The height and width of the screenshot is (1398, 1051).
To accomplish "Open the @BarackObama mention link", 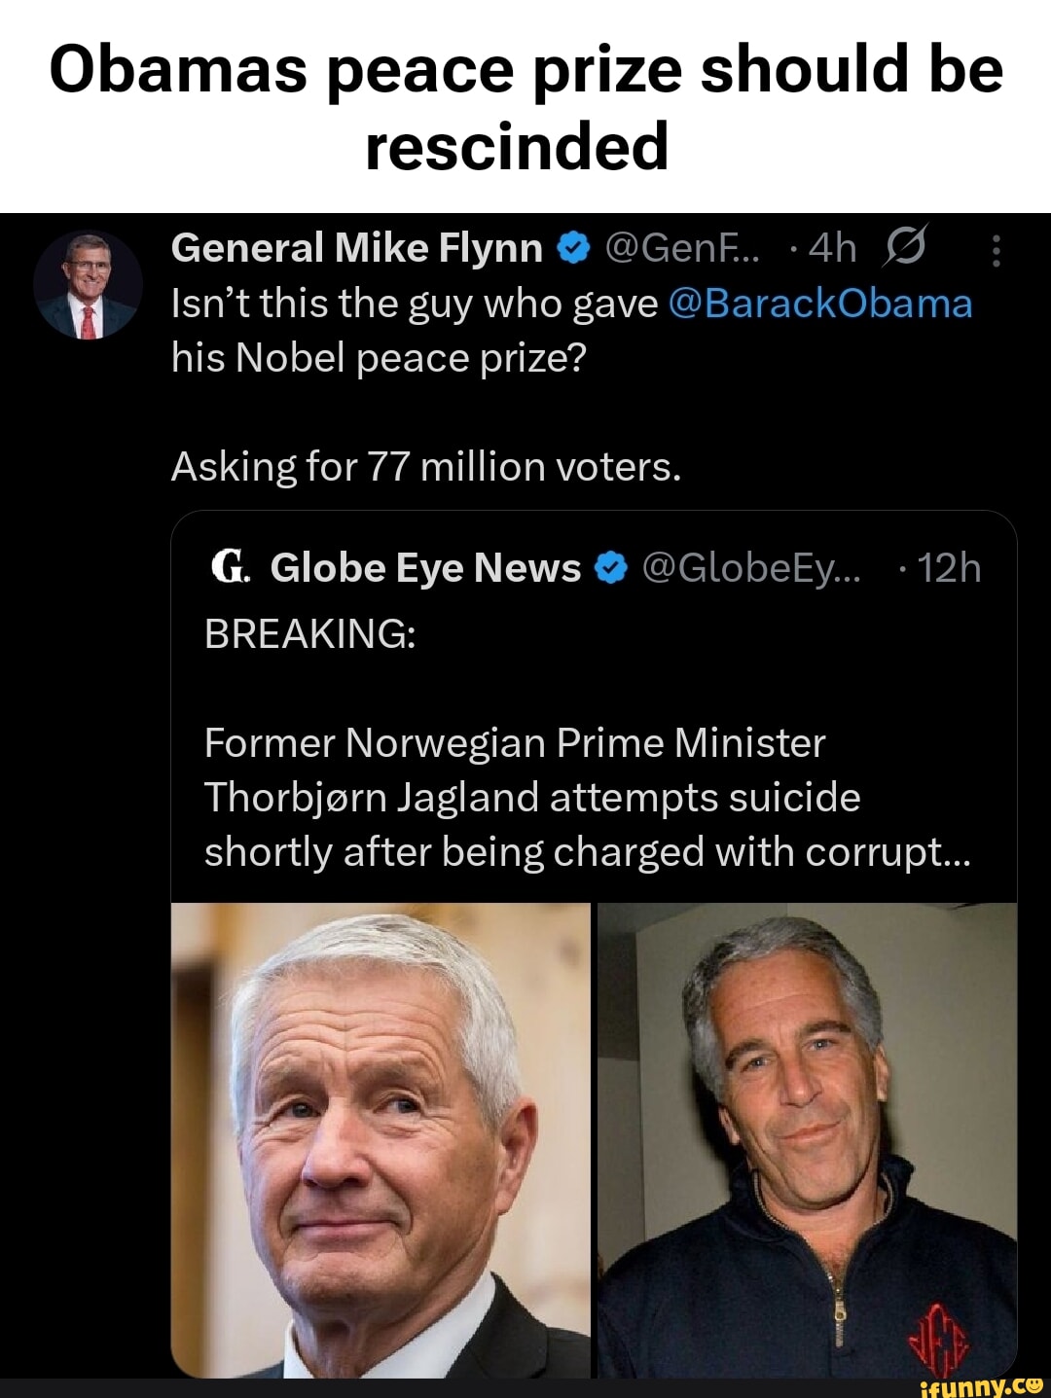I will tap(820, 304).
